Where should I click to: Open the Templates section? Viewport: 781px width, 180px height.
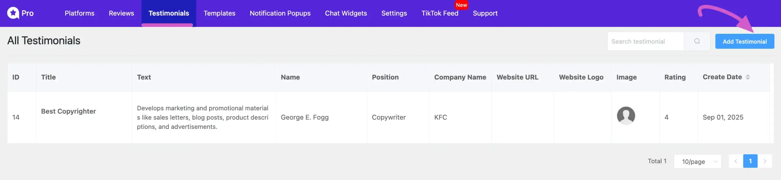[219, 13]
